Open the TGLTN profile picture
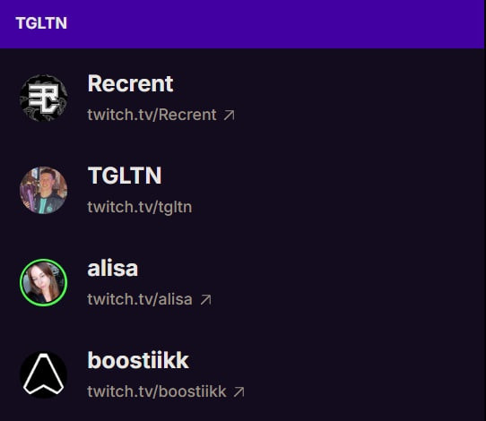Image resolution: width=486 pixels, height=421 pixels. (x=43, y=191)
